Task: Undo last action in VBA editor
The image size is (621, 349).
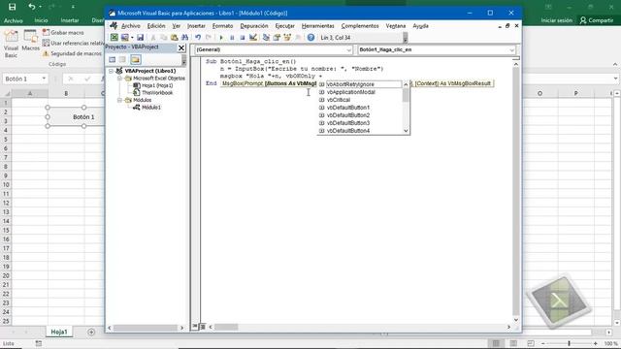Action: pos(198,37)
